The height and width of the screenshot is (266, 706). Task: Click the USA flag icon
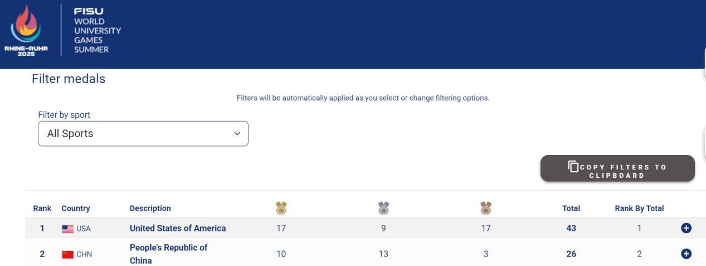(67, 229)
